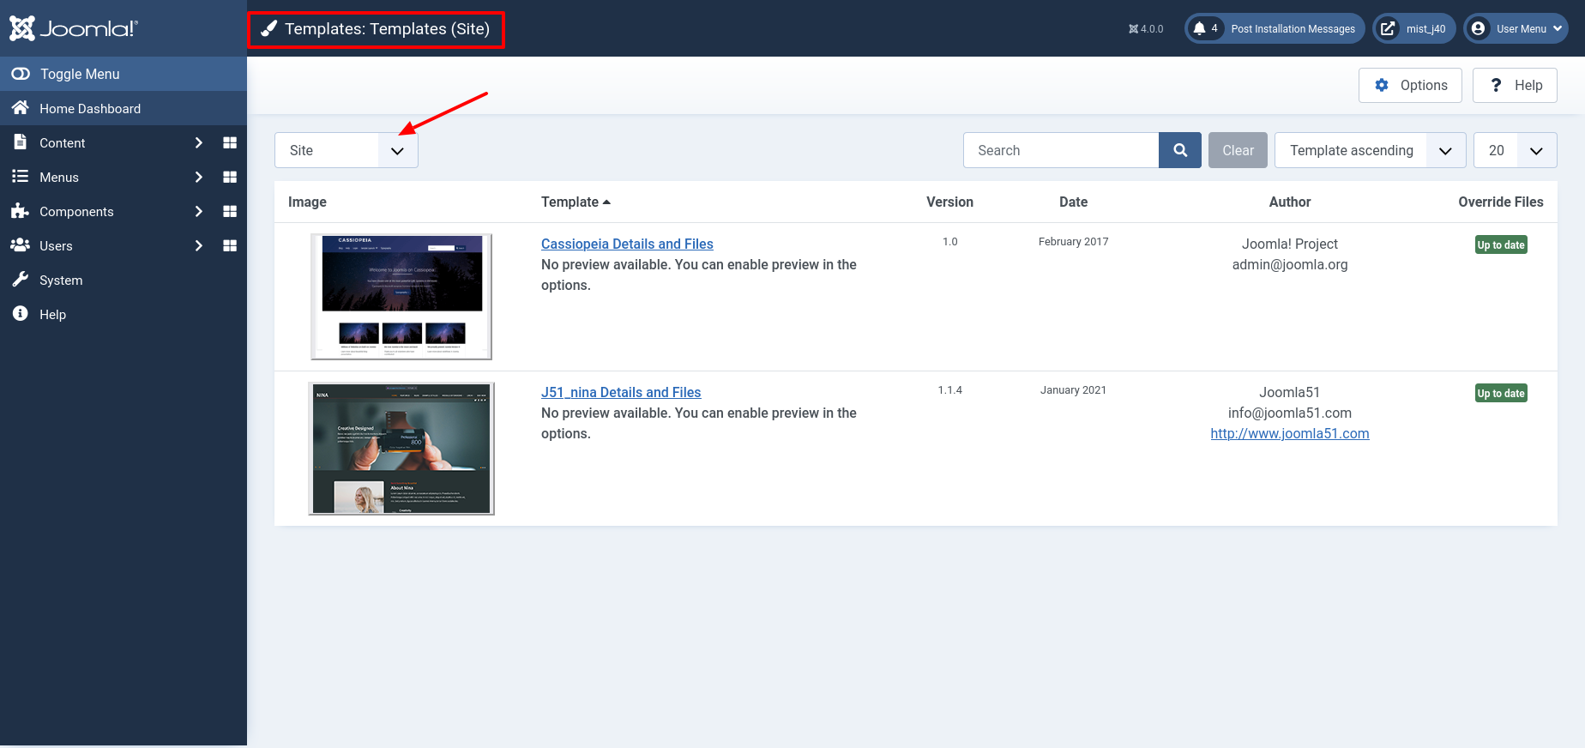1585x748 pixels.
Task: Visit the http://www.joomla51.com link
Action: [1290, 433]
